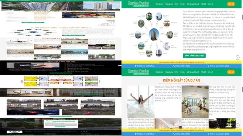Image resolution: width=243 pixels, height=136 pixels.
Task: Select VỊ TRÍ in header above location diagram
Action: click(x=176, y=4)
